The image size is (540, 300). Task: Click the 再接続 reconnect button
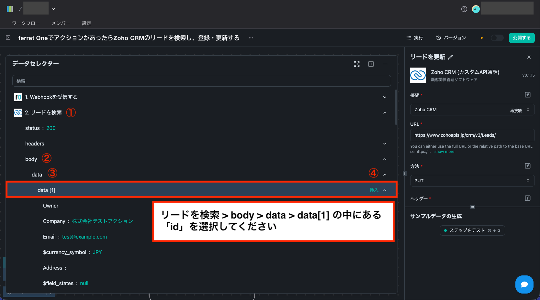point(516,110)
